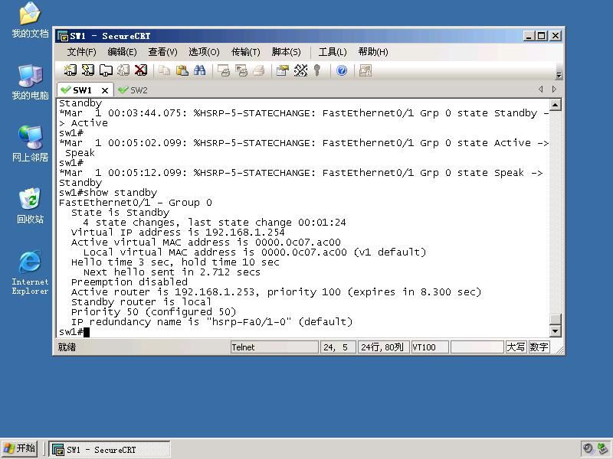Click the 'Hello time 3 sec' line
Viewport: 613px width, 459px height.
pos(175,262)
